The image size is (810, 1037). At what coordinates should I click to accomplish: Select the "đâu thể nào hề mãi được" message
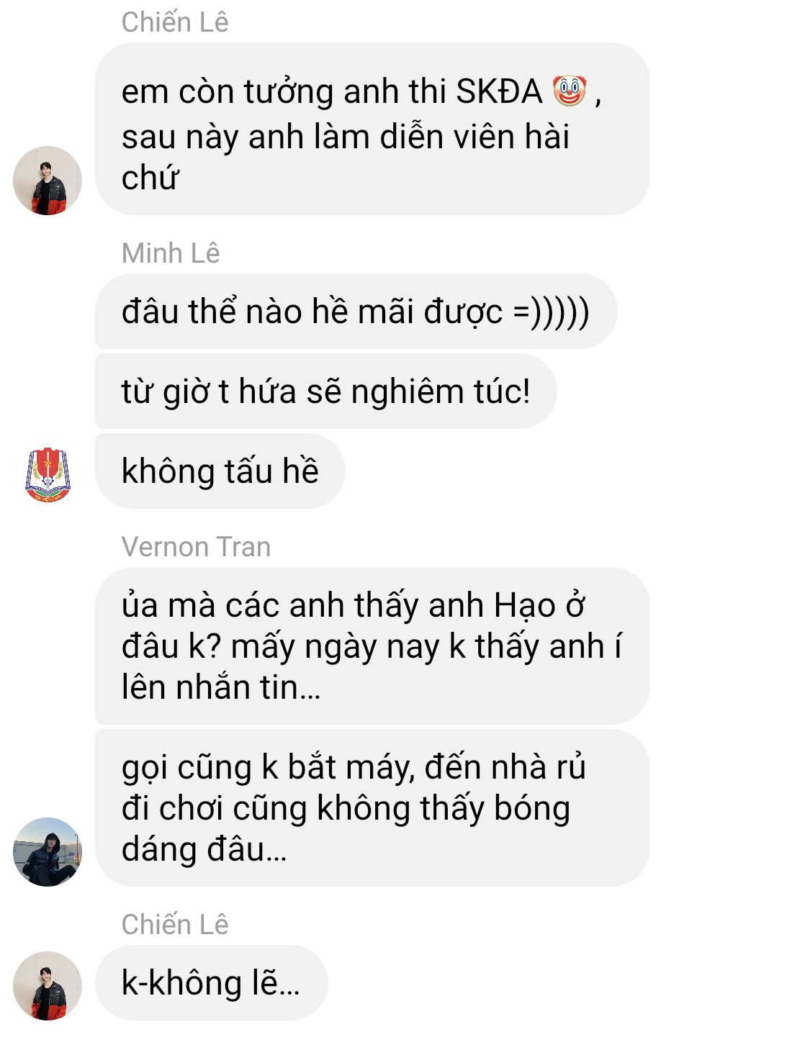point(356,312)
